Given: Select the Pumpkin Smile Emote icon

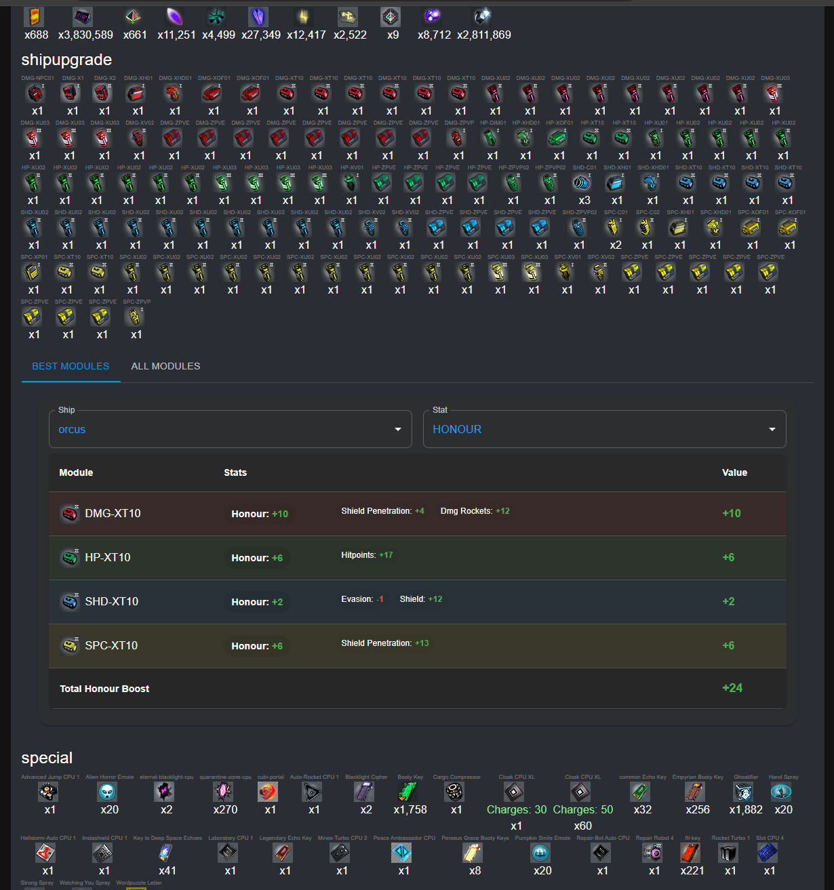Looking at the screenshot, I should click(x=540, y=852).
